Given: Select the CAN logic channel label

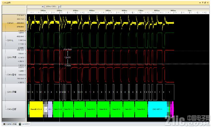Looking at the screenshot, I should [12, 92].
